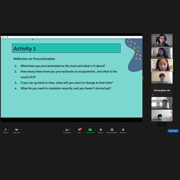The width and height of the screenshot is (180, 180).
Task: Select JIAYI CHEN's highlighted video thumbnail
Action: coord(162,65)
